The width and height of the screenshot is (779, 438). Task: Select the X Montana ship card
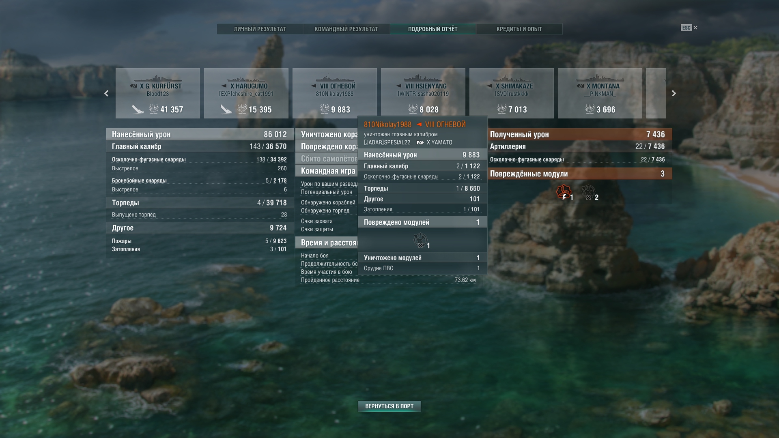(x=600, y=93)
